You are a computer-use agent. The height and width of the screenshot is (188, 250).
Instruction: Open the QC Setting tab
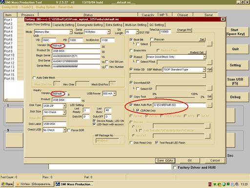click(156, 25)
